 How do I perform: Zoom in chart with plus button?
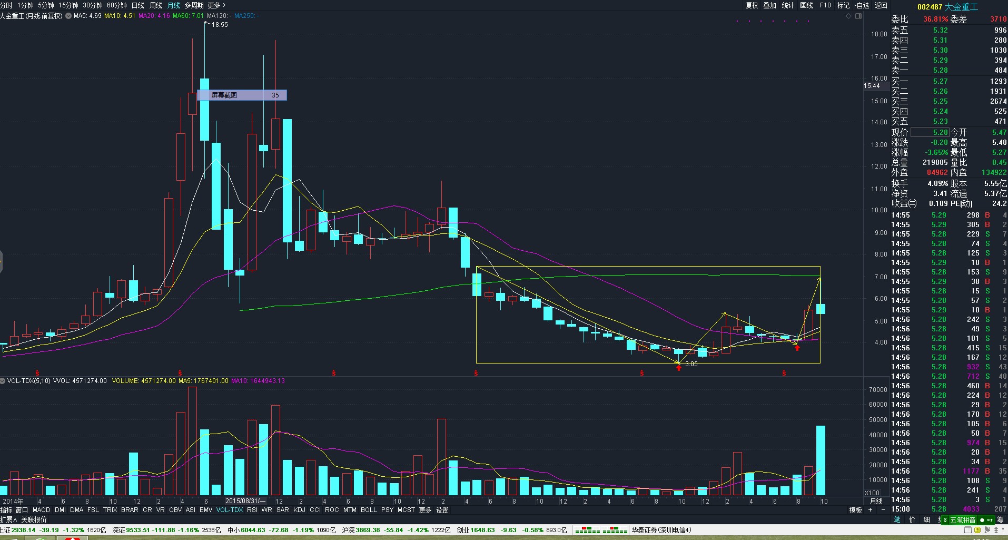(x=870, y=510)
